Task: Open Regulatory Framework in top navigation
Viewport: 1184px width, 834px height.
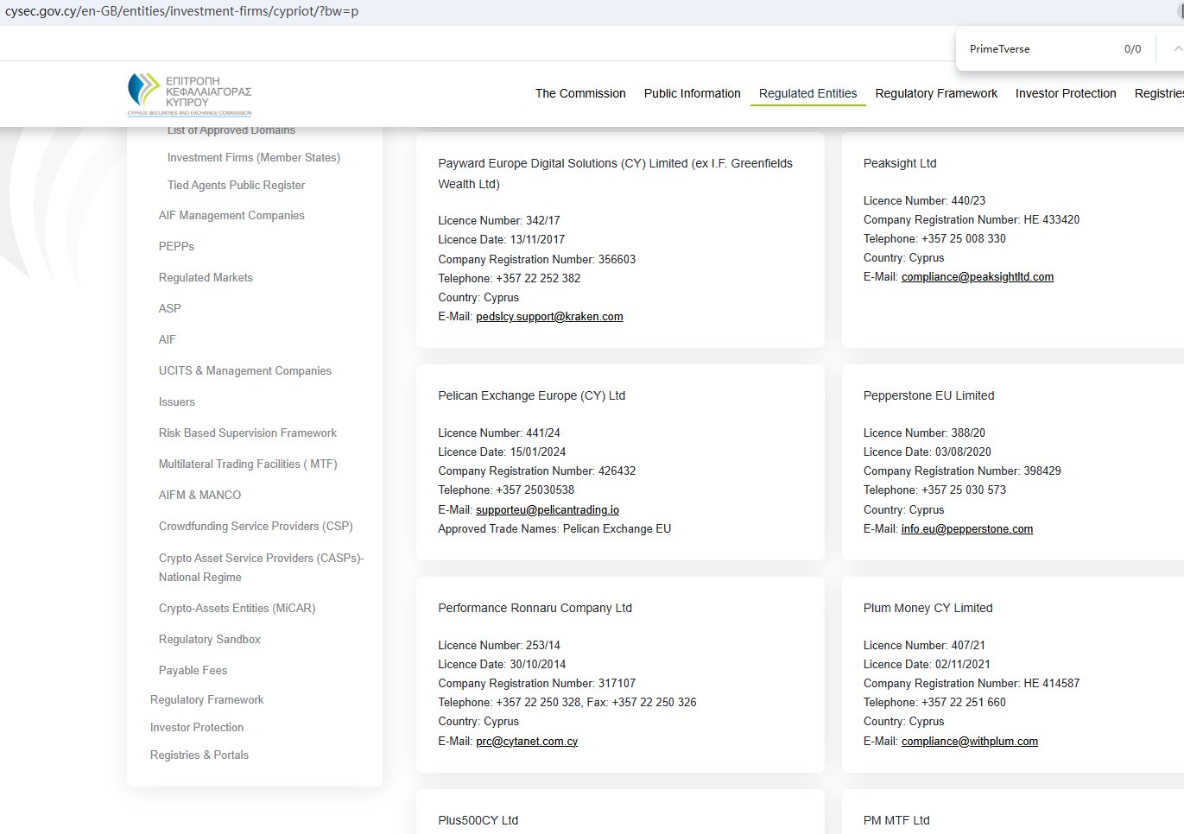Action: coord(936,93)
